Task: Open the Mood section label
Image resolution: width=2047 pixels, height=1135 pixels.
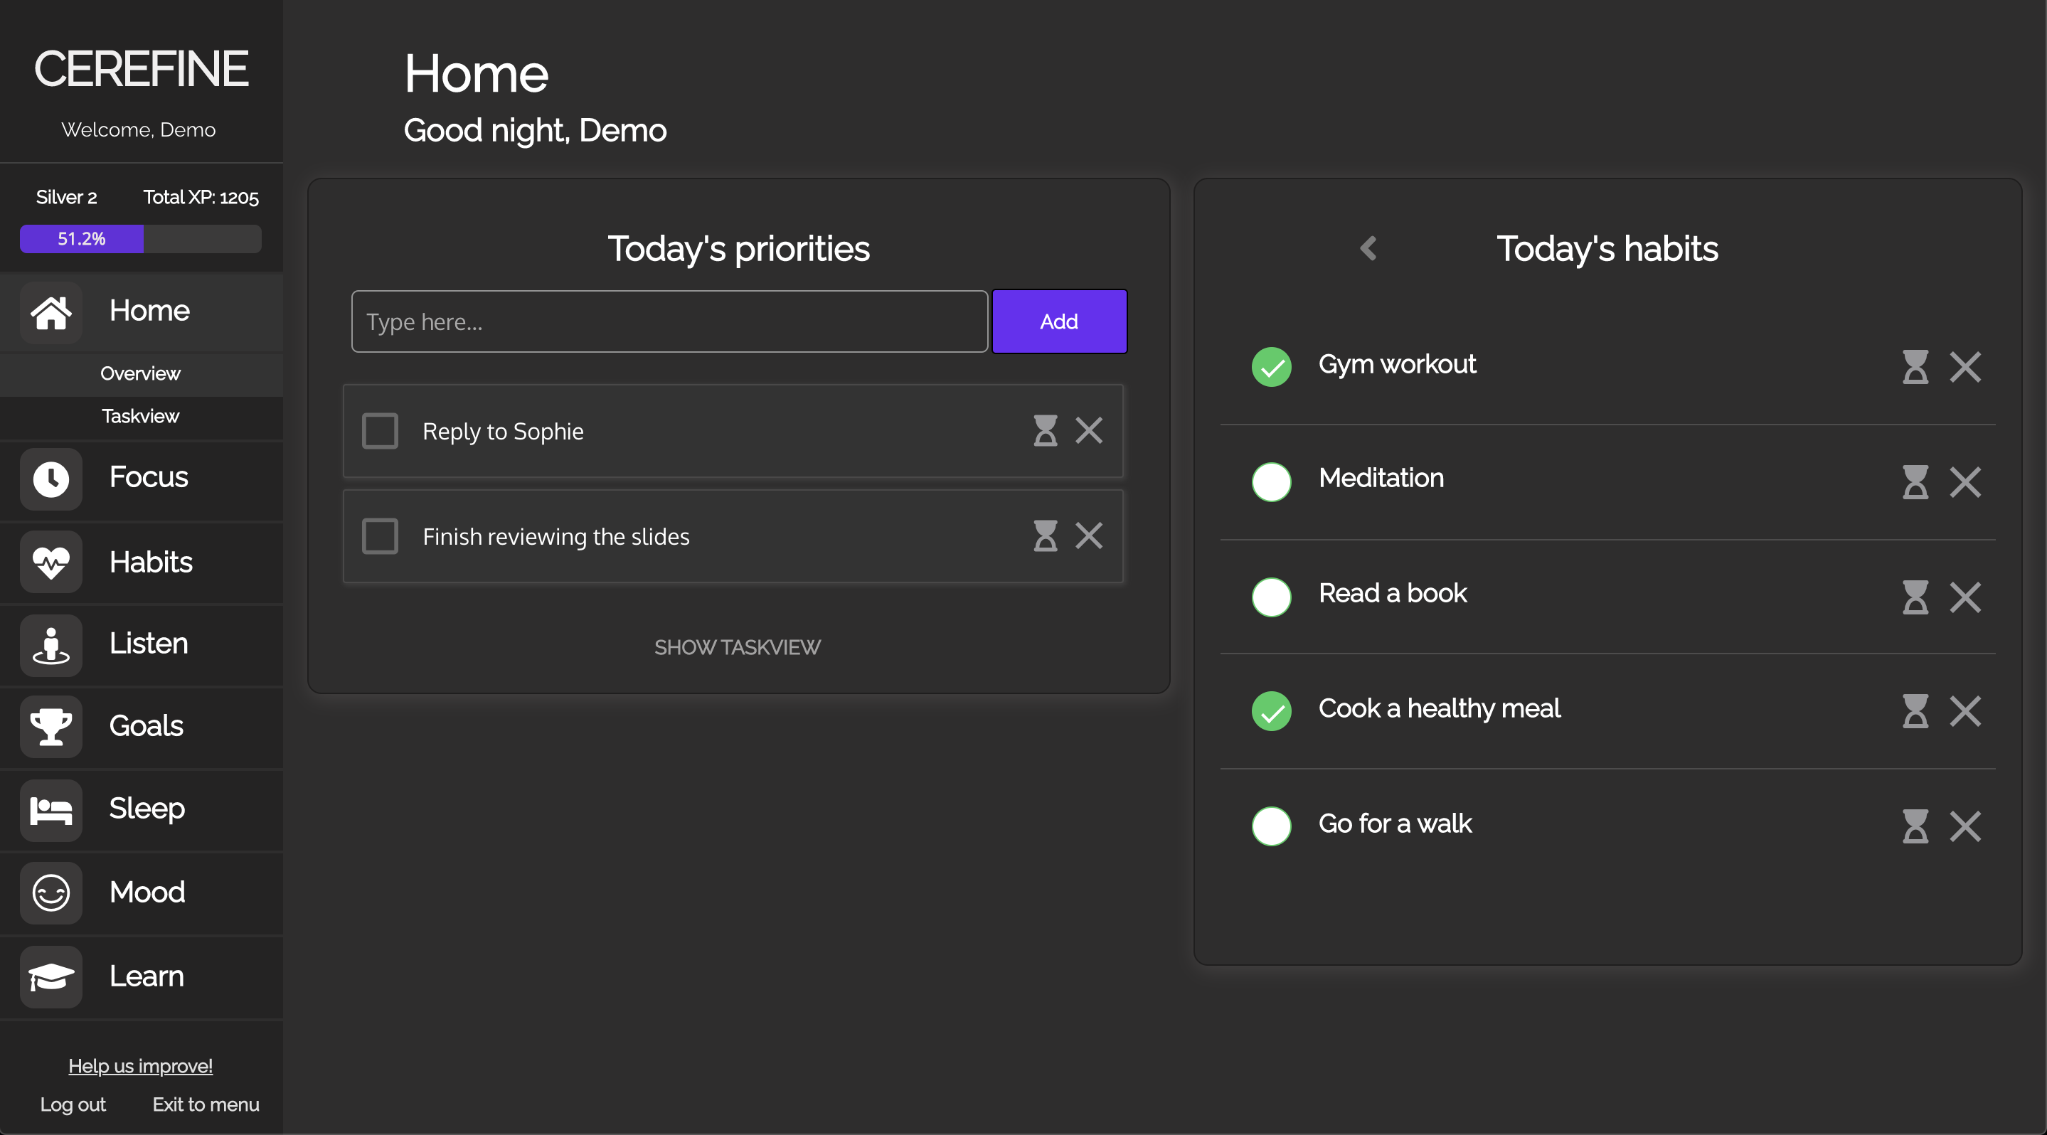Action: [x=147, y=892]
